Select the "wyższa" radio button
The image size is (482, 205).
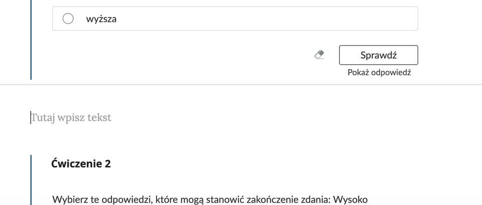click(68, 19)
